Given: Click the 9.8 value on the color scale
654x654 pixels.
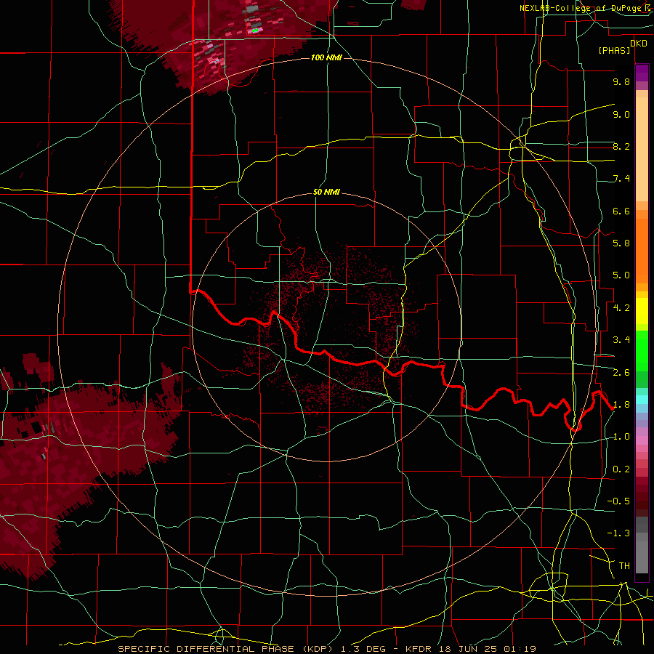Looking at the screenshot, I should tap(621, 81).
